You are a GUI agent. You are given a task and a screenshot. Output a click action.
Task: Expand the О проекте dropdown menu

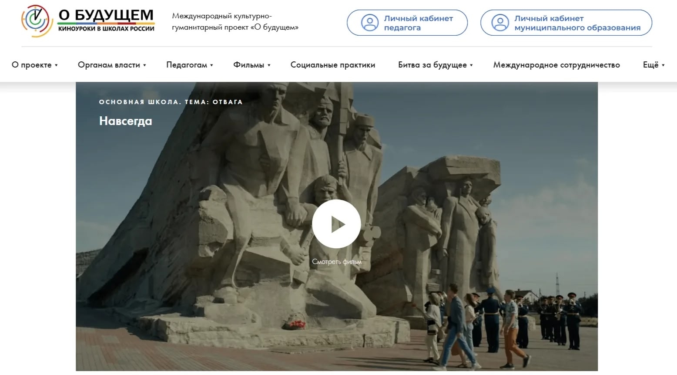[34, 65]
